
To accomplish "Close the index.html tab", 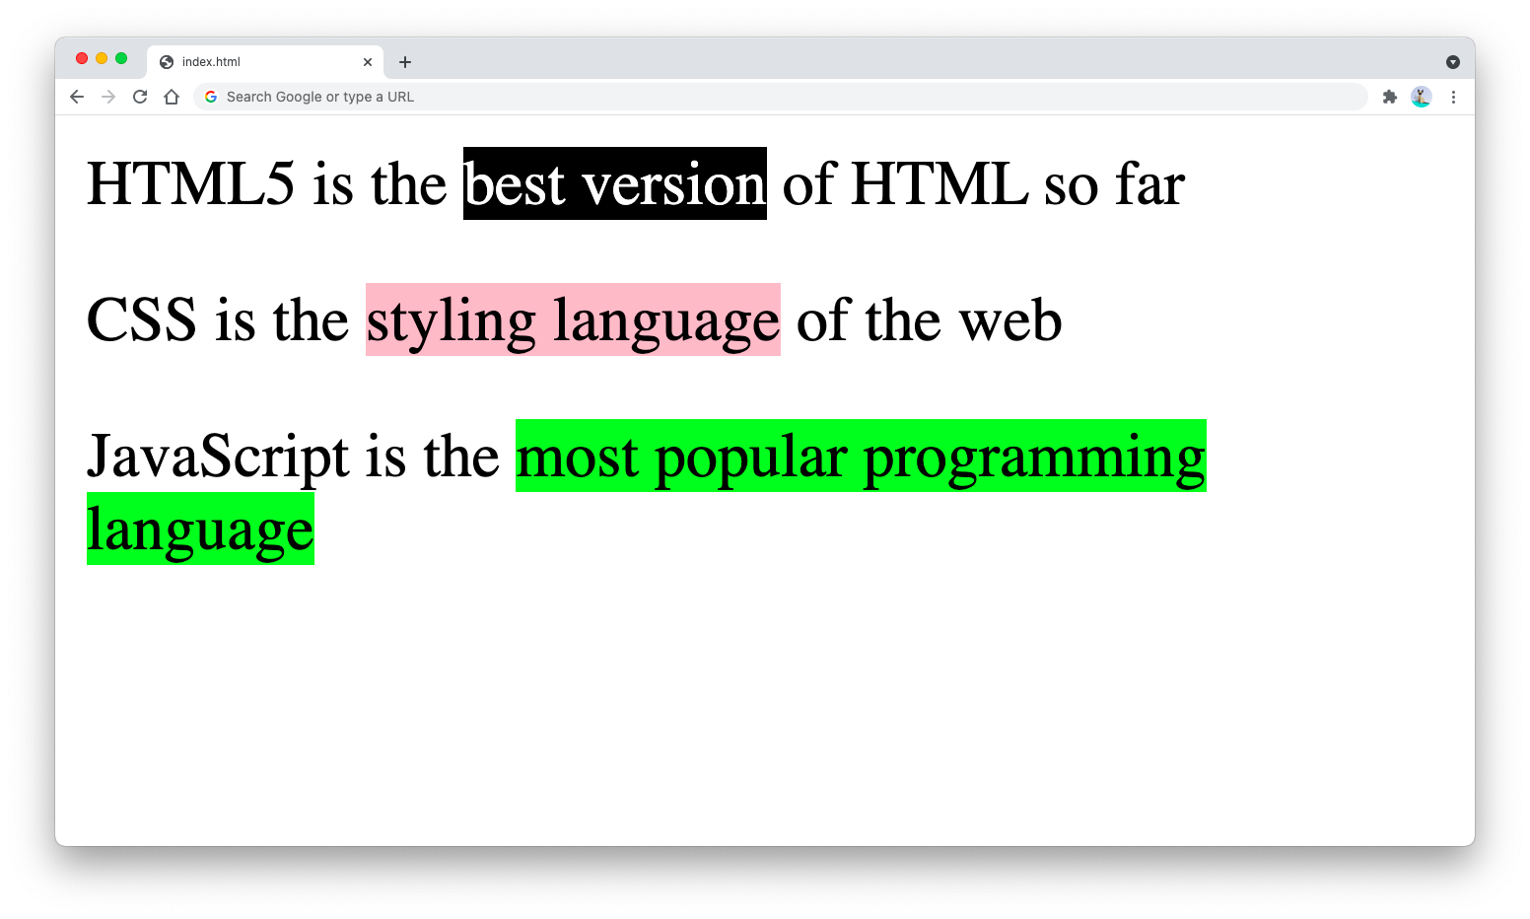I will pyautogui.click(x=368, y=62).
